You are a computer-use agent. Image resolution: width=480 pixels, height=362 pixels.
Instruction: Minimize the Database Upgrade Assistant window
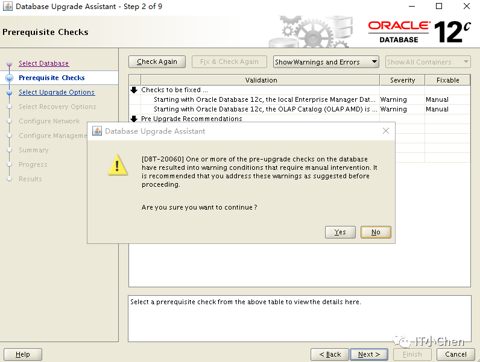pyautogui.click(x=412, y=6)
